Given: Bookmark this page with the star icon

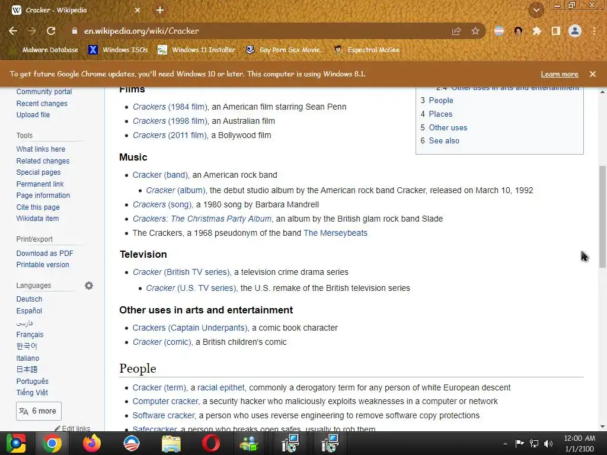Looking at the screenshot, I should [x=475, y=31].
